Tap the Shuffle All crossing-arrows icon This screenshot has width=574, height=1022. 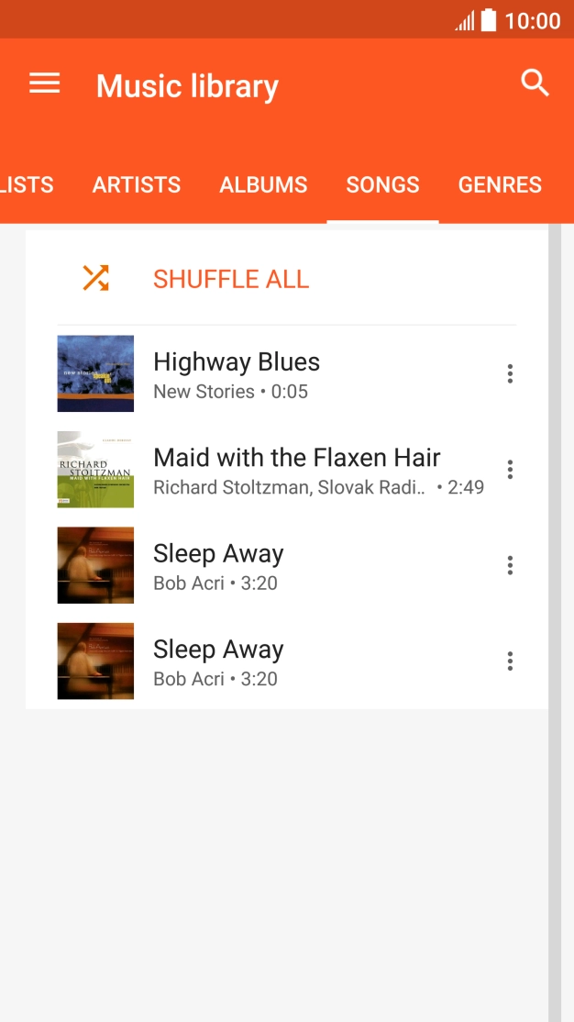pos(95,278)
